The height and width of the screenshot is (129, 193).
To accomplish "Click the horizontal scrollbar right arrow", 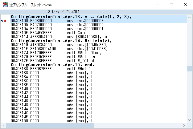I will [184, 125].
